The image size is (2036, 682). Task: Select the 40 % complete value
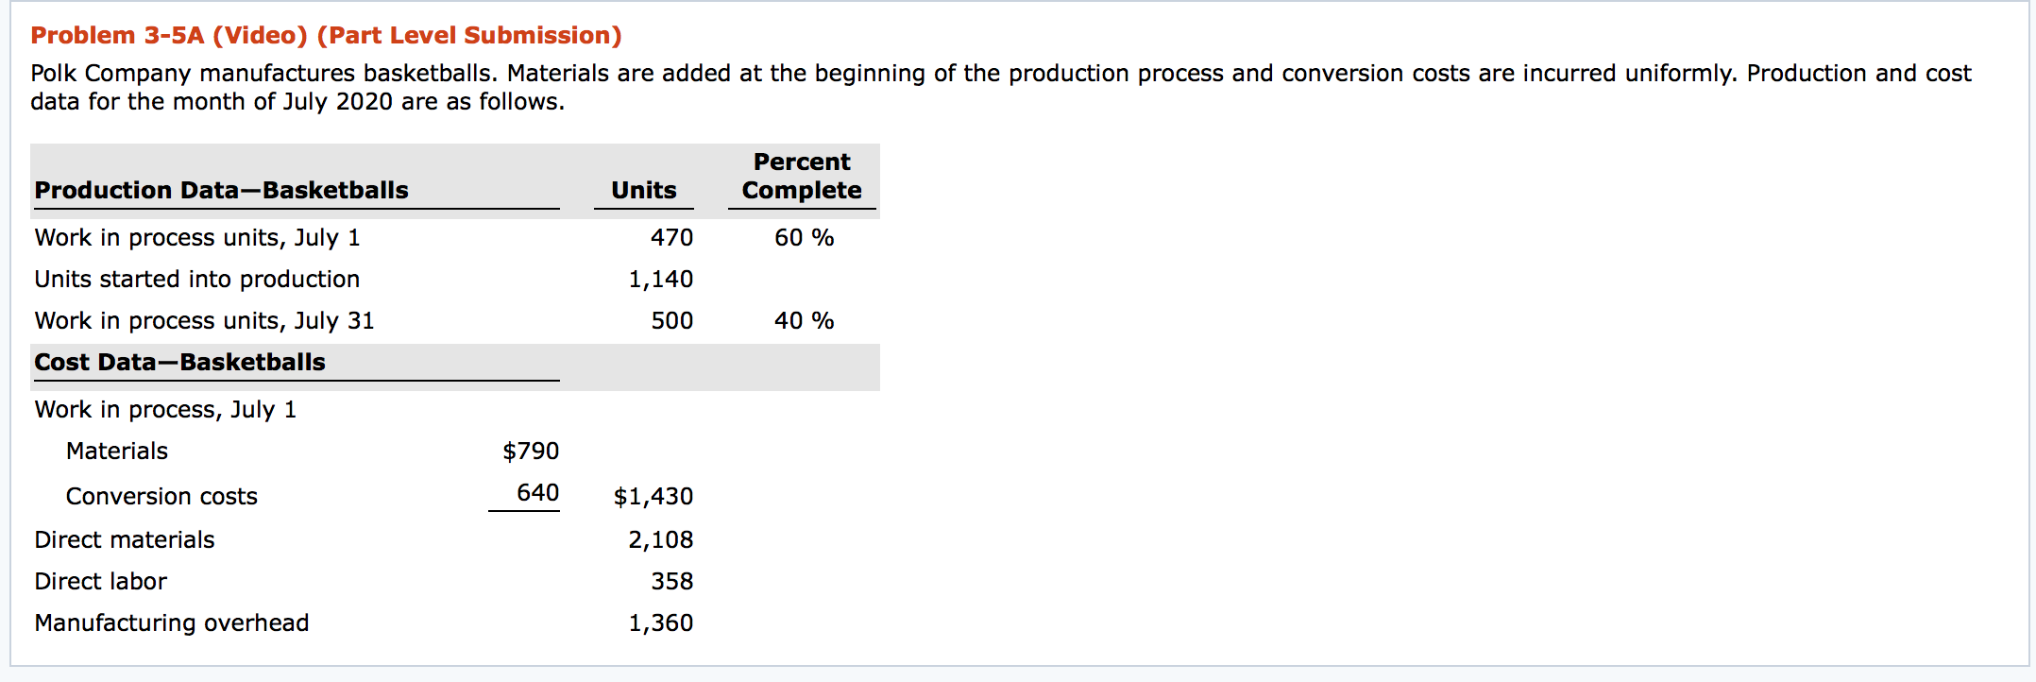pos(804,321)
